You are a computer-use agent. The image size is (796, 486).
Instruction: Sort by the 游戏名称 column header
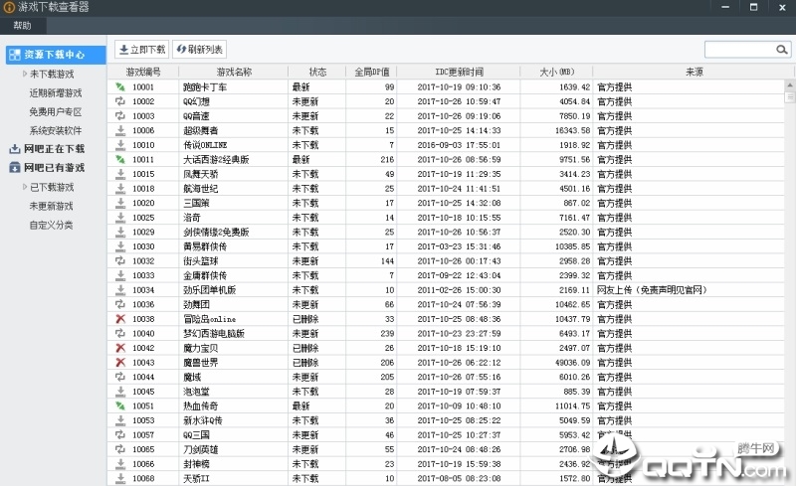click(x=234, y=72)
